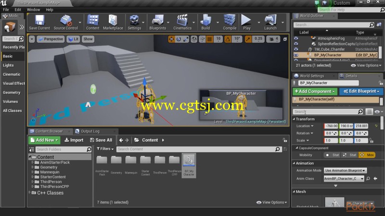Select the Lights category in the Modes panel
The width and height of the screenshot is (385, 216).
pyautogui.click(x=8, y=65)
